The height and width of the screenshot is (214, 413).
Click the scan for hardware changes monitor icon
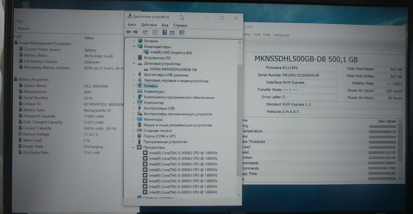coord(182,33)
